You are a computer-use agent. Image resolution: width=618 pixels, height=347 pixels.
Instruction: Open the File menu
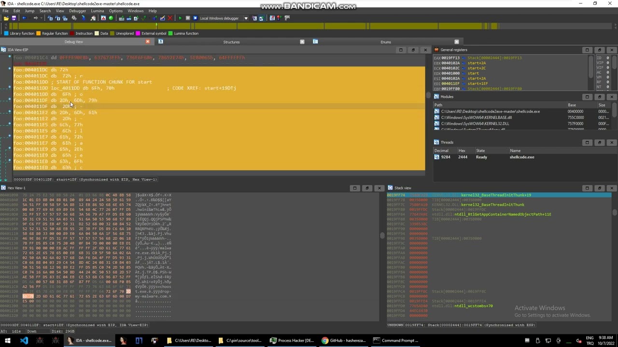pyautogui.click(x=5, y=11)
